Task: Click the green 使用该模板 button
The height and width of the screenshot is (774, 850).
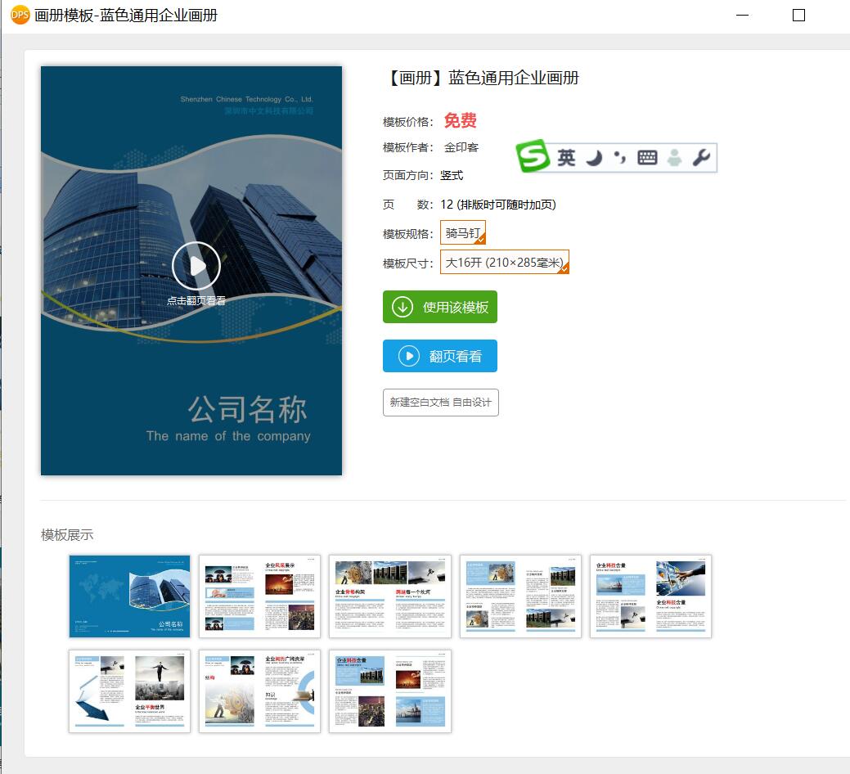Action: [439, 307]
